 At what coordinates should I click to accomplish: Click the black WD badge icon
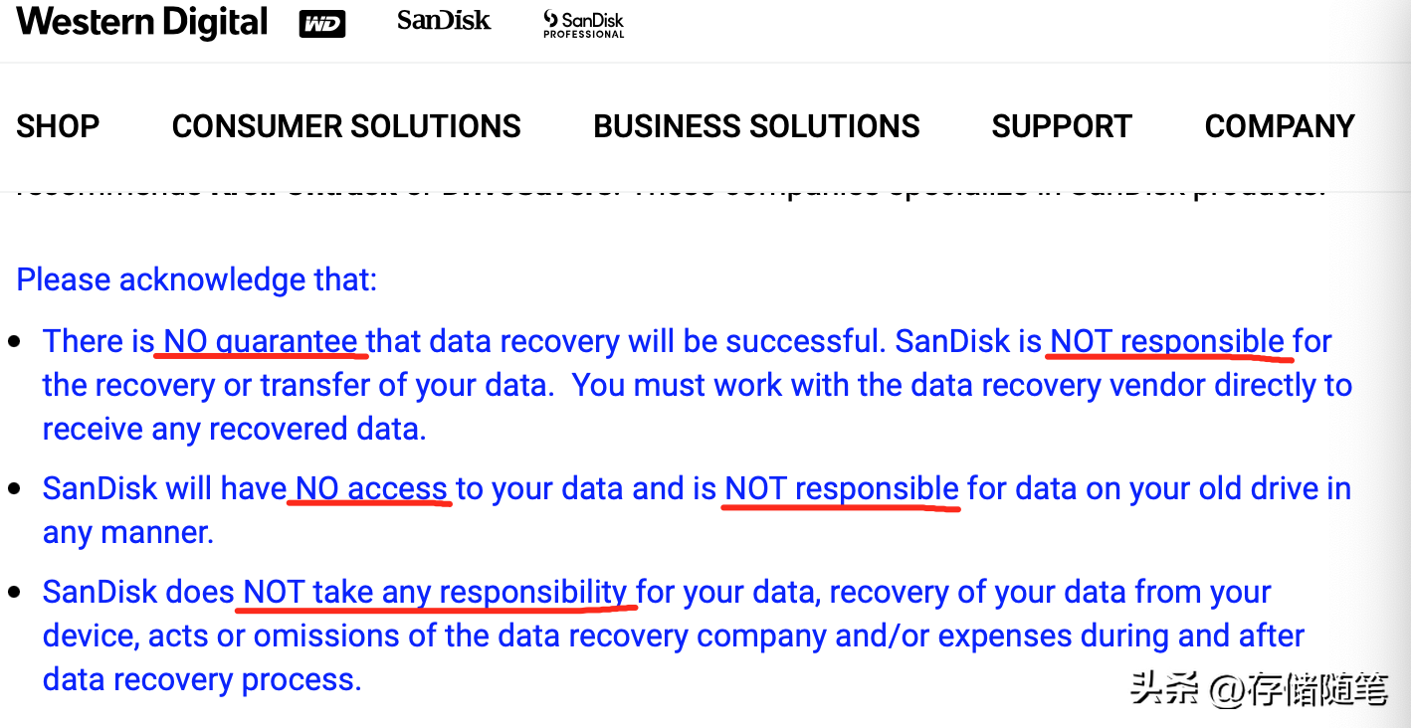point(322,25)
